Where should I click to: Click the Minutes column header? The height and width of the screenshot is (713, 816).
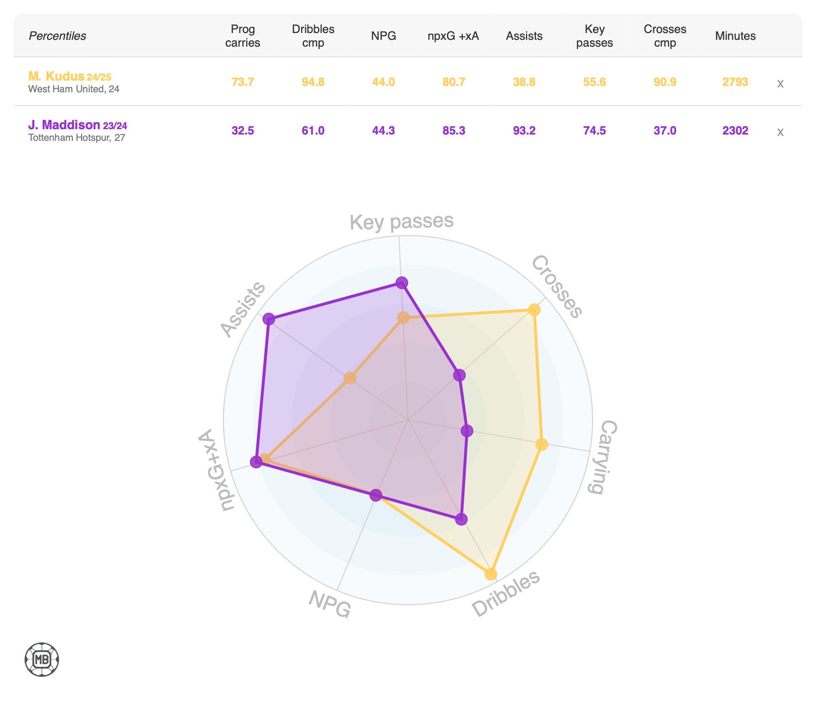[735, 36]
